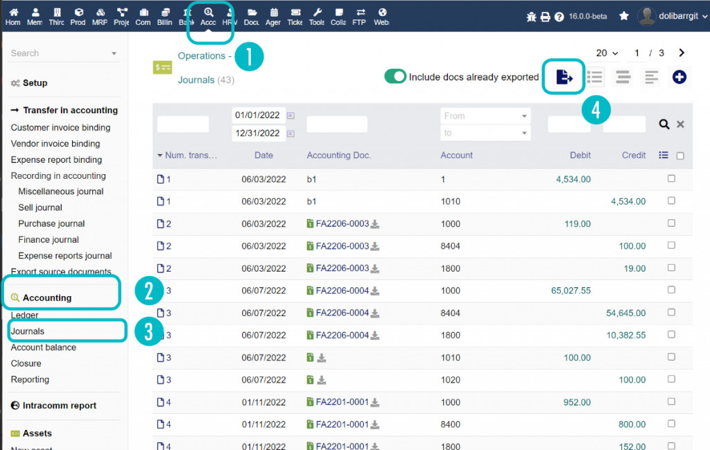Download the first FA2206-0003 document icon
Image resolution: width=710 pixels, height=450 pixels.
tap(375, 224)
